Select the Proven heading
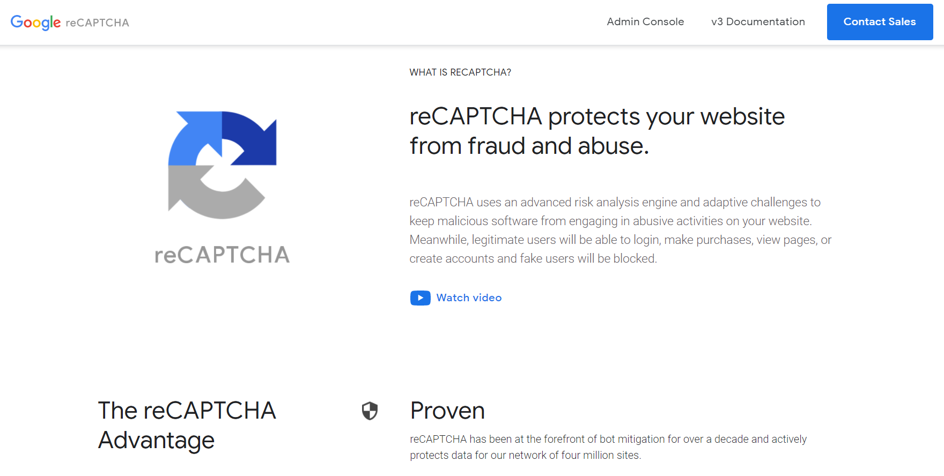The width and height of the screenshot is (944, 476). pyautogui.click(x=447, y=411)
